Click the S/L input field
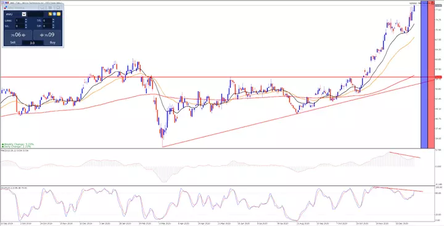 [x=20, y=26]
